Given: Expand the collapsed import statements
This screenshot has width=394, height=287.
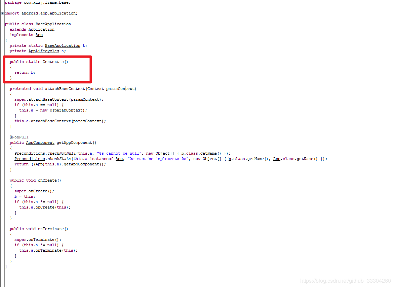Looking at the screenshot, I should 2,13.
